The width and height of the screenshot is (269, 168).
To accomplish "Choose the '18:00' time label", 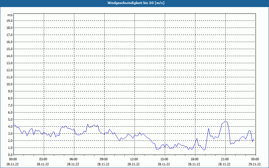I will [195, 159].
